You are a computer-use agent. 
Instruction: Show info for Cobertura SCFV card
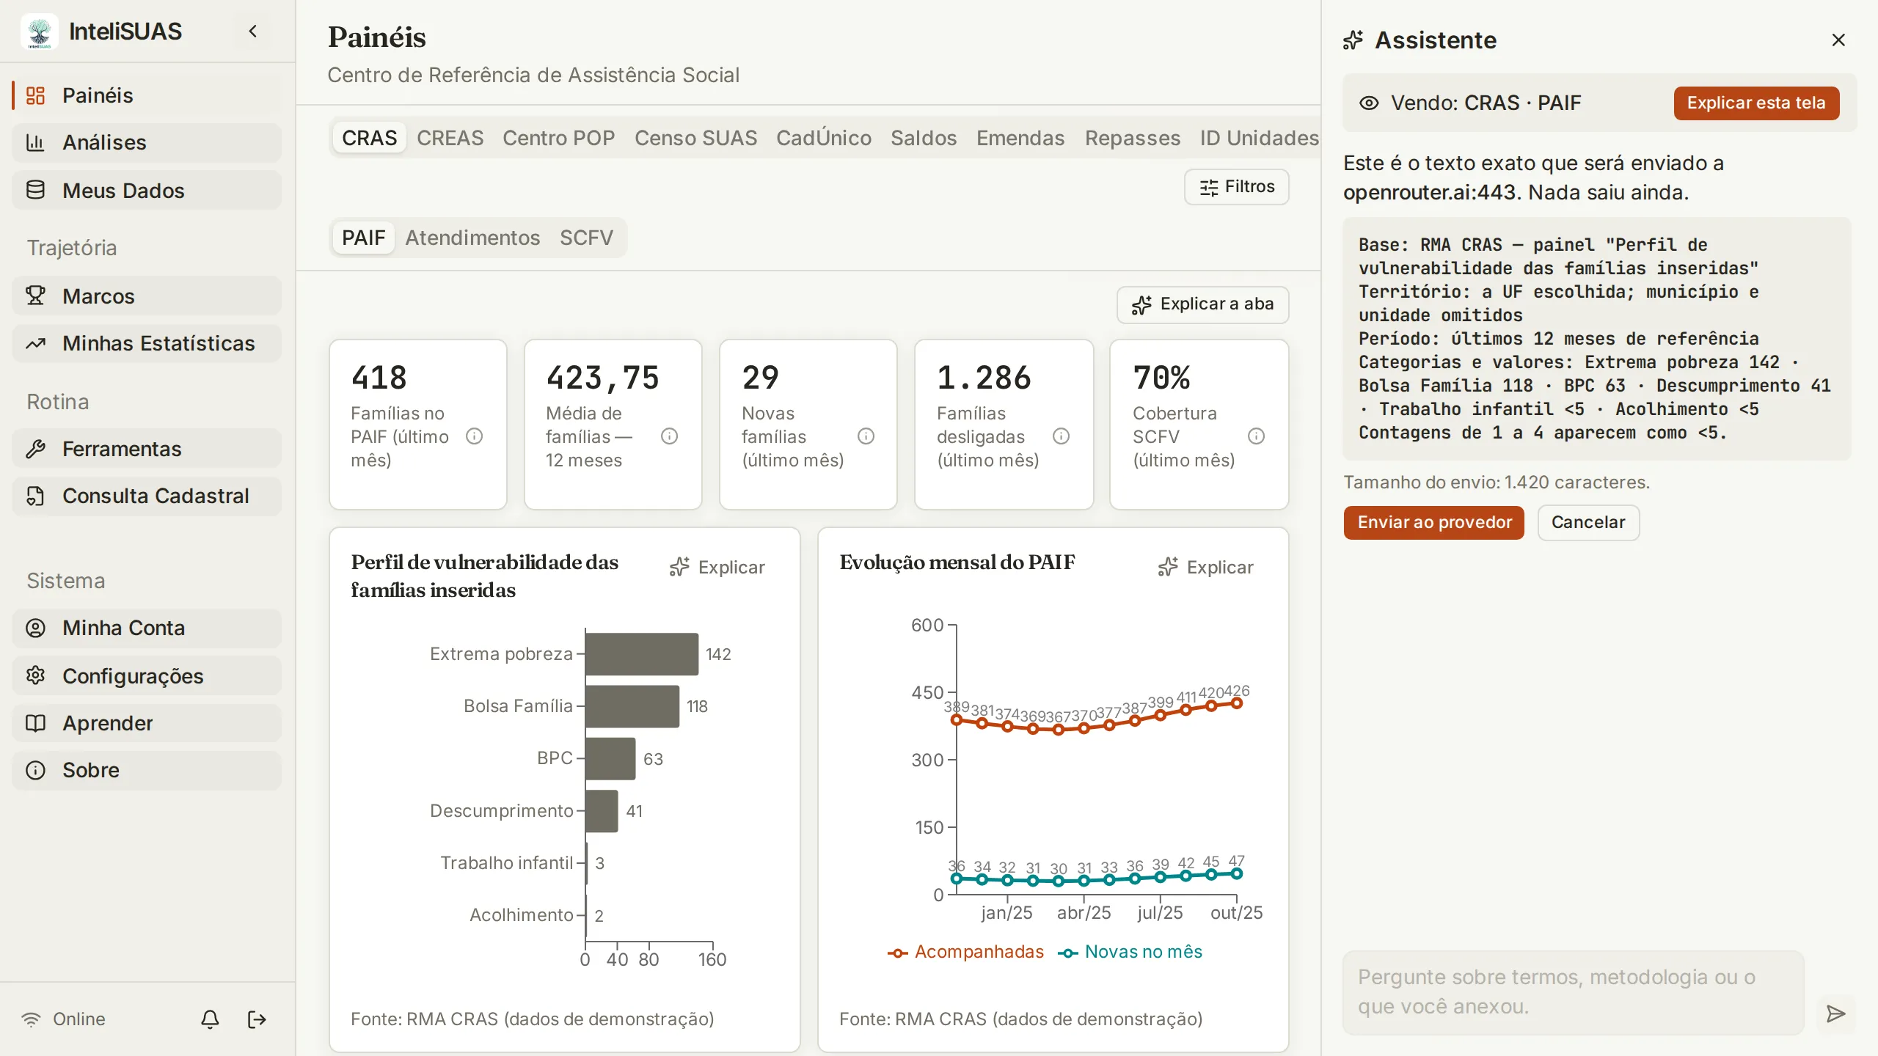[1256, 436]
